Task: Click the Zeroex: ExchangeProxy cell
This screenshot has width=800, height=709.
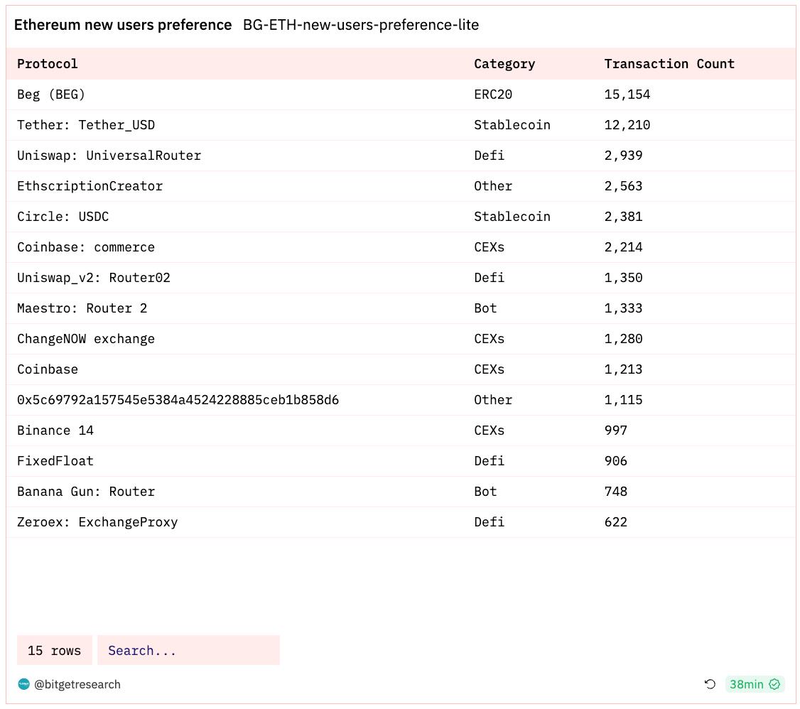Action: pos(97,522)
